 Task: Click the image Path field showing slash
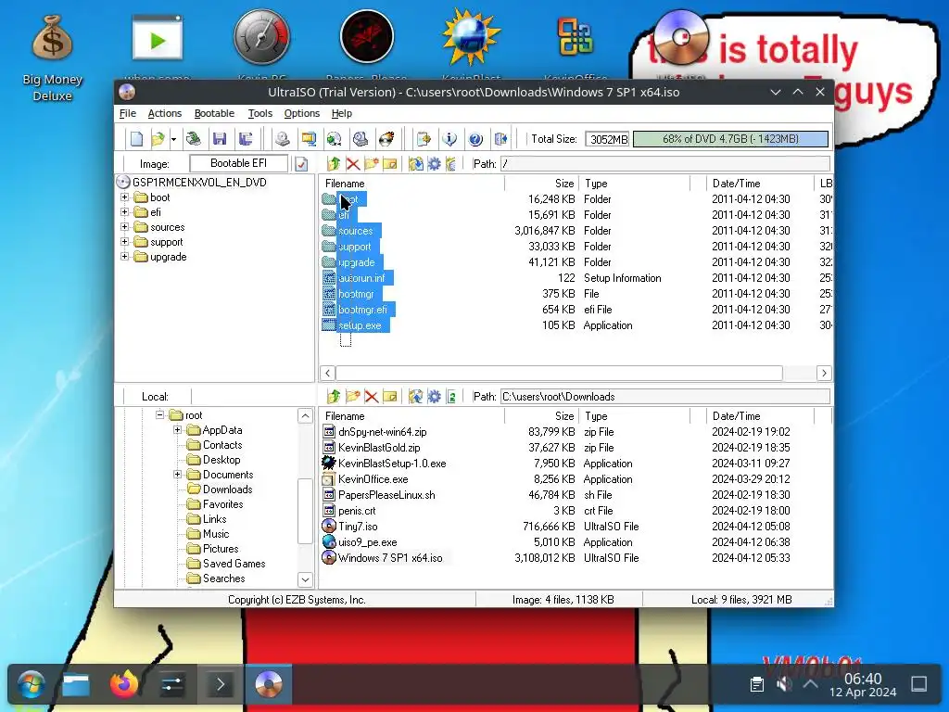pos(665,163)
